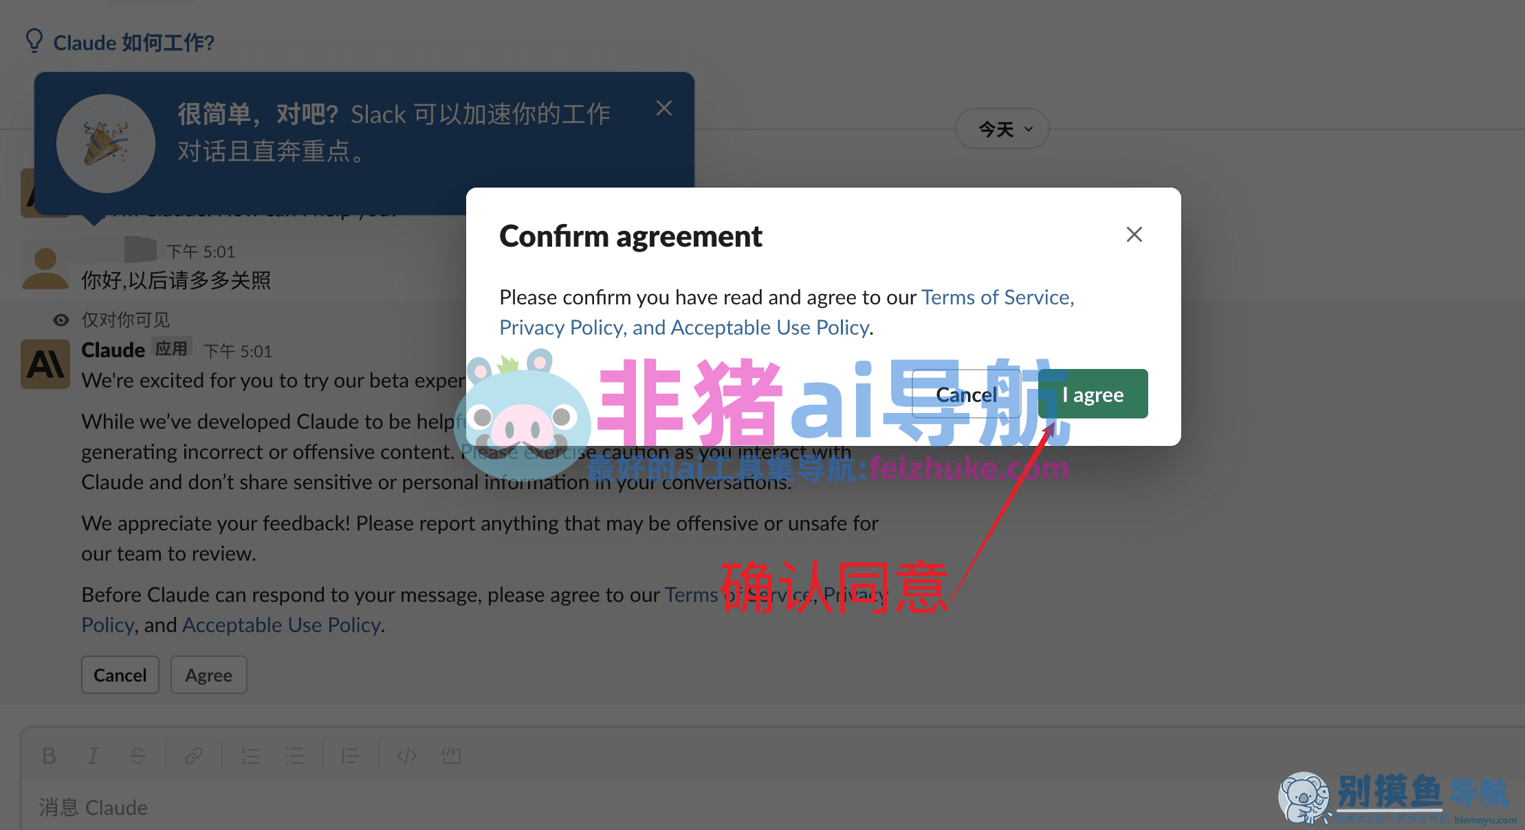
Task: Start a bulleted list from toolbar
Action: pyautogui.click(x=294, y=756)
